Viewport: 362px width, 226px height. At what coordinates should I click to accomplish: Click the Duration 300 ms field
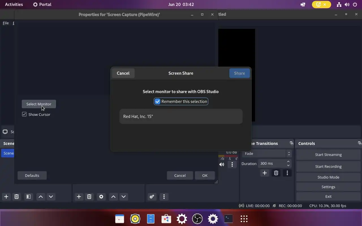[272, 164]
